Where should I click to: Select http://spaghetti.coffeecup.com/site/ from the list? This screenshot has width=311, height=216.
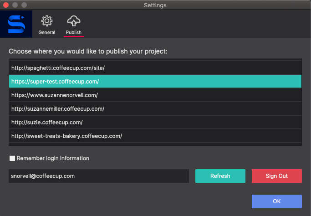click(x=155, y=68)
